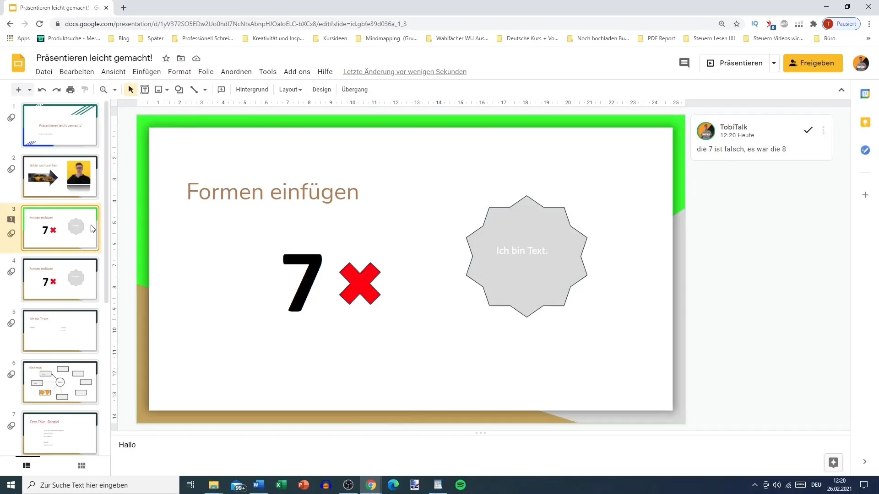Open the Folie menu
This screenshot has width=879, height=494.
click(x=206, y=72)
